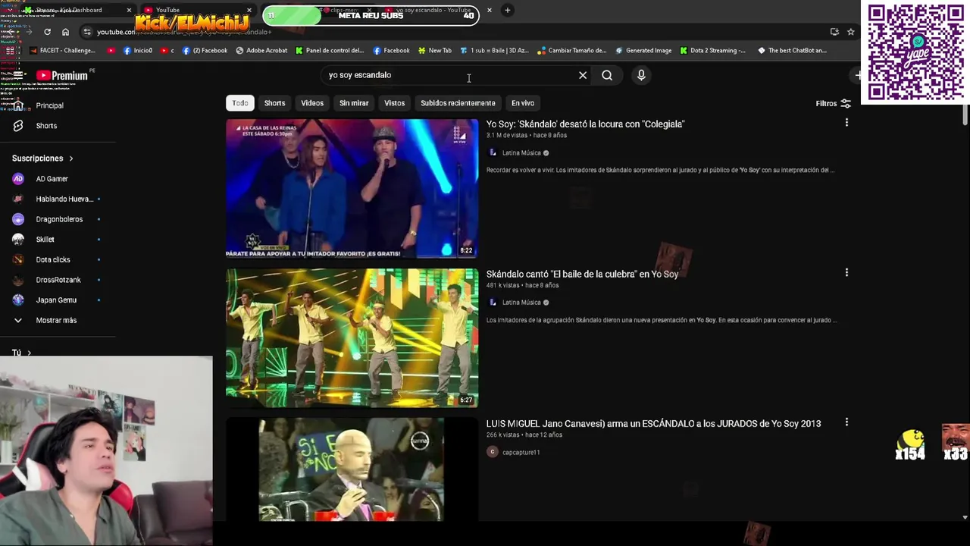
Task: Open title 'Skándalo cantó El baile de la culebra'
Action: click(582, 274)
